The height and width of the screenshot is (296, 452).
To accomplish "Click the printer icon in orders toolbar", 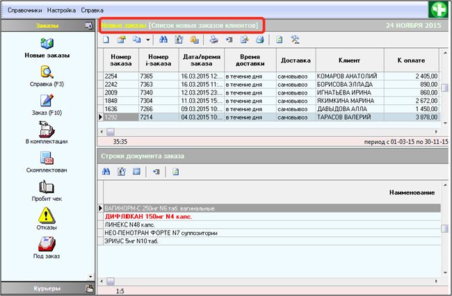I will (216, 40).
